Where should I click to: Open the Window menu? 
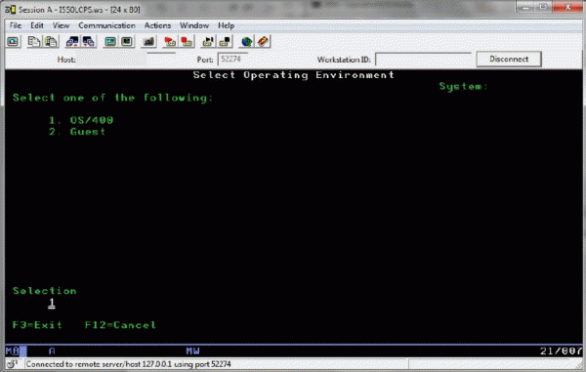[194, 25]
